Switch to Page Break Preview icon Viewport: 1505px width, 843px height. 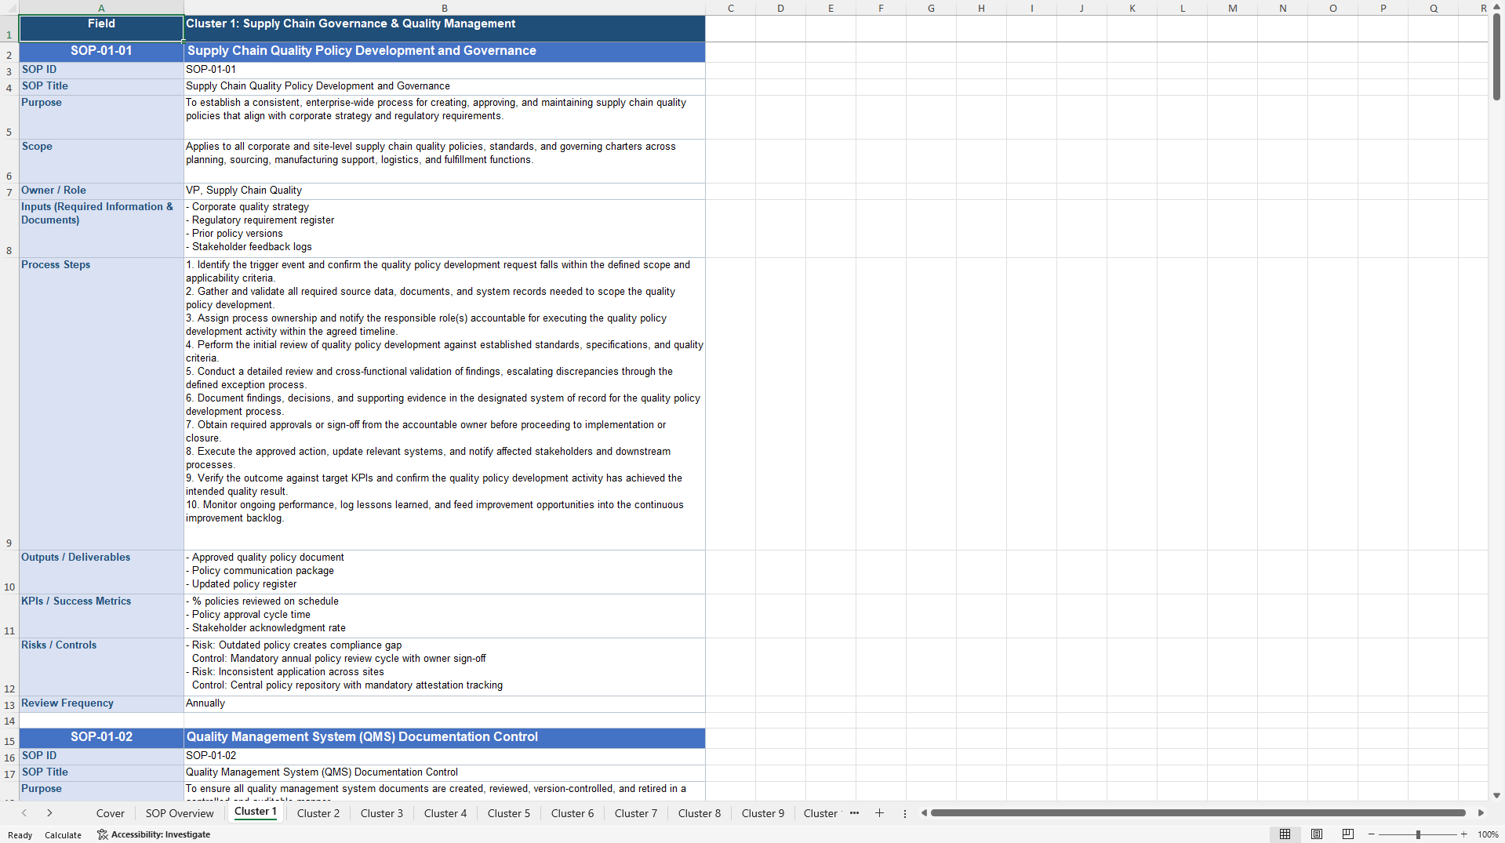1348,834
